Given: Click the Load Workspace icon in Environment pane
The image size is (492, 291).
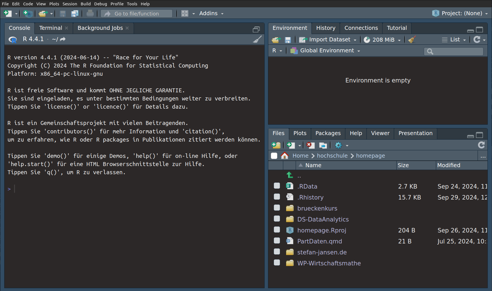Looking at the screenshot, I should 276,40.
